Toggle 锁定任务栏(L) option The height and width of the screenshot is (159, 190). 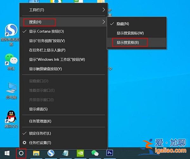point(63,133)
